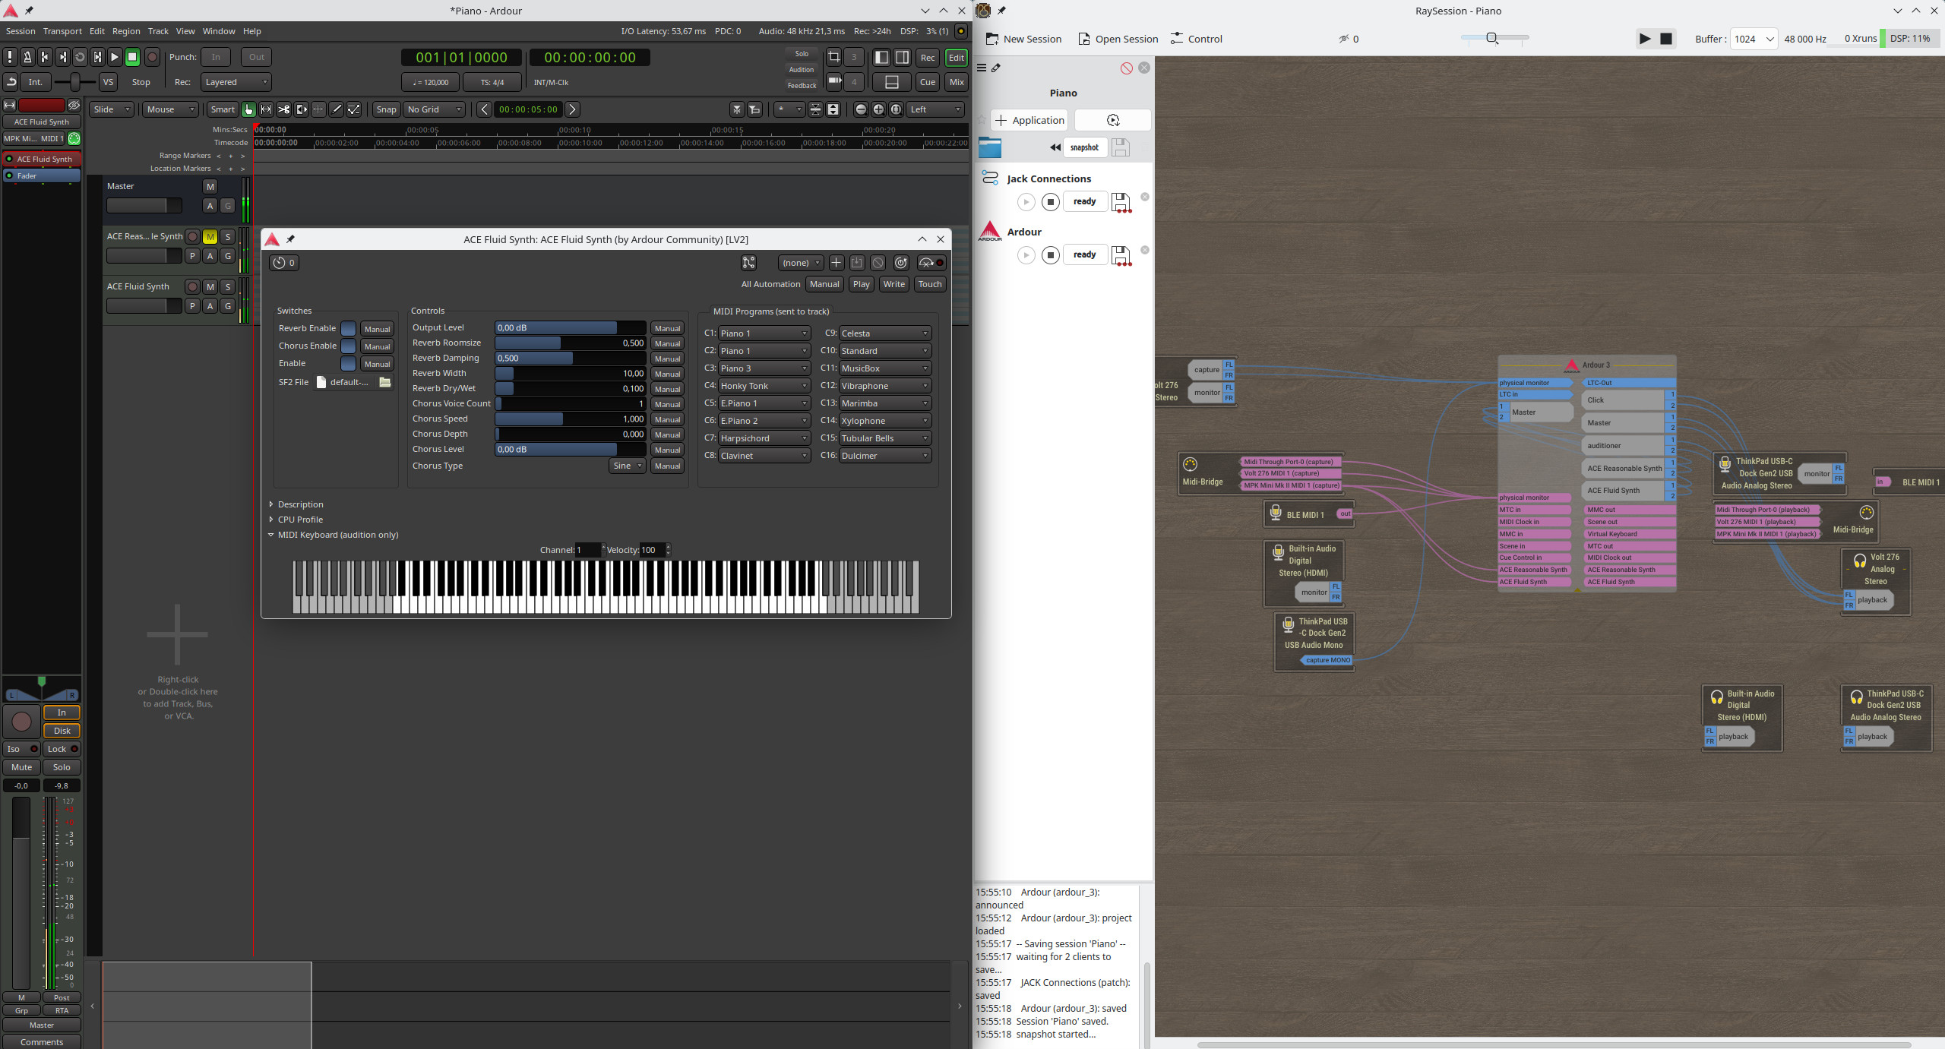Screen dimensions: 1945x1049
Task: Toggle the metronome click in Ardour transport
Action: coord(27,57)
